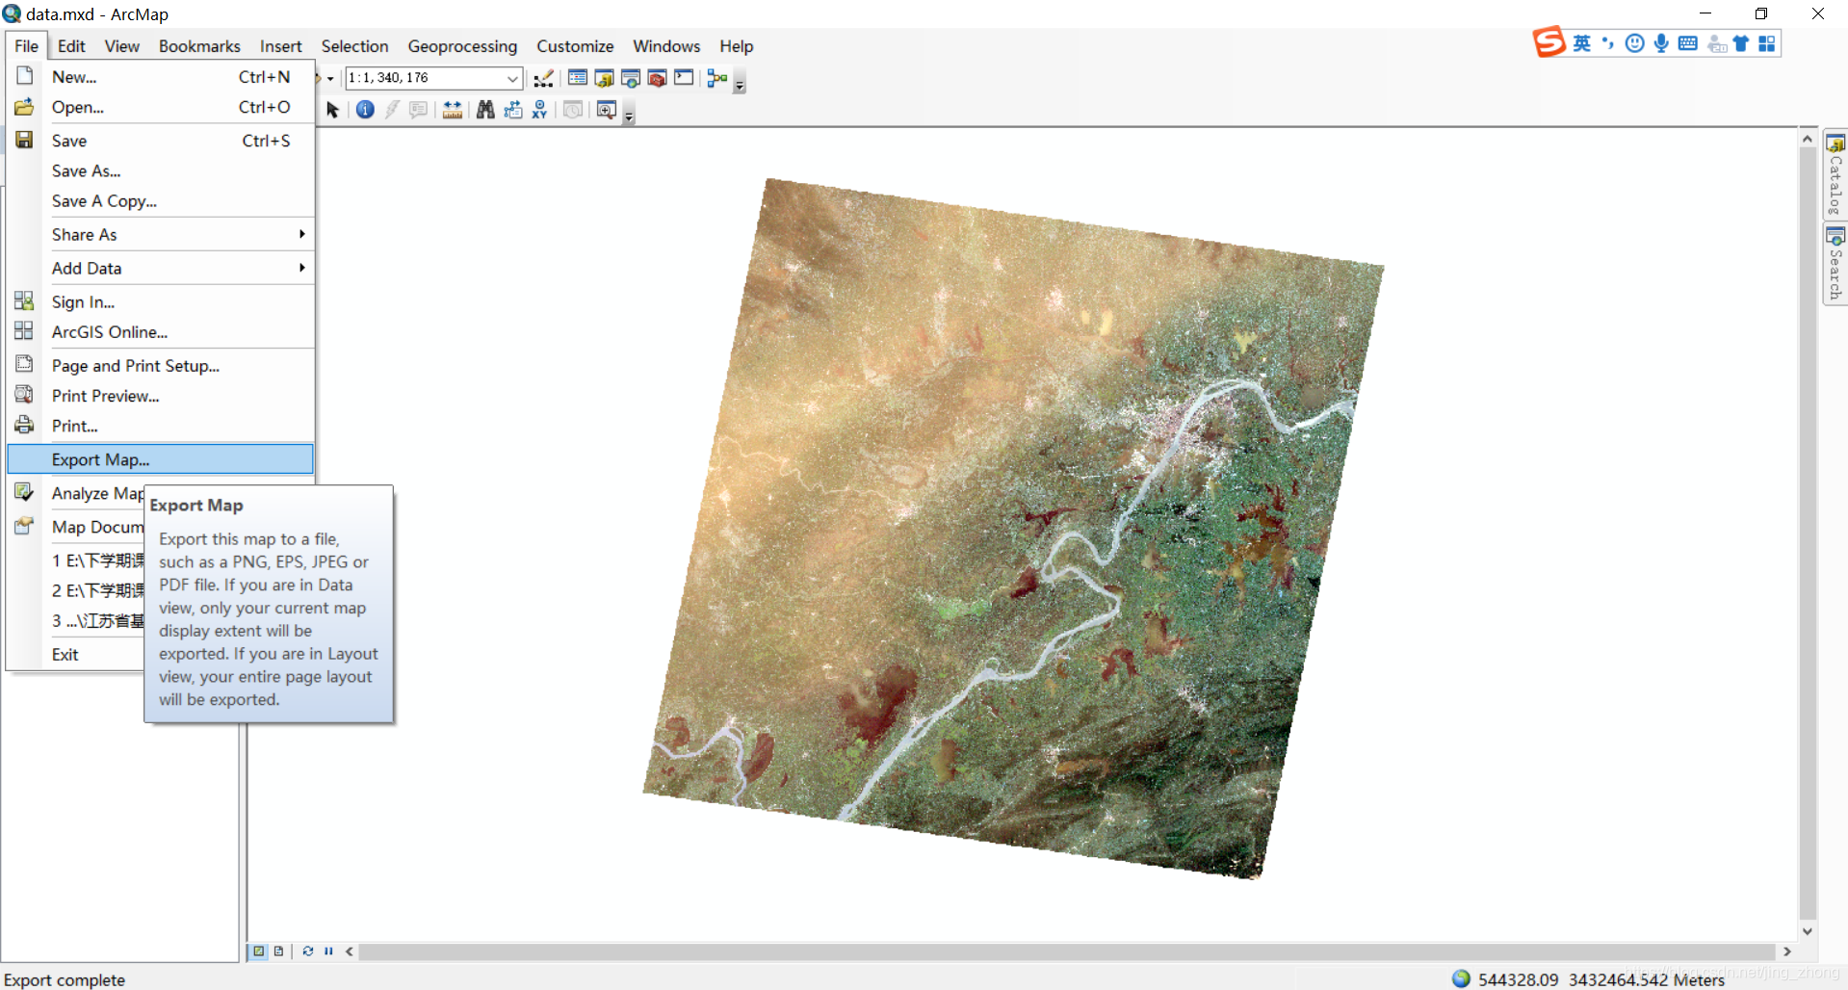Open the Edit menu
Viewport: 1848px width, 990px height.
(71, 46)
